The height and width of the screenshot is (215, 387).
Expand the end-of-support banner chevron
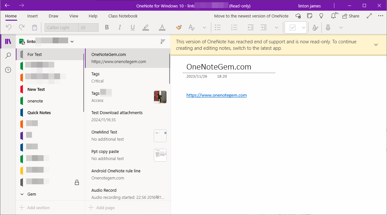[x=376, y=45]
